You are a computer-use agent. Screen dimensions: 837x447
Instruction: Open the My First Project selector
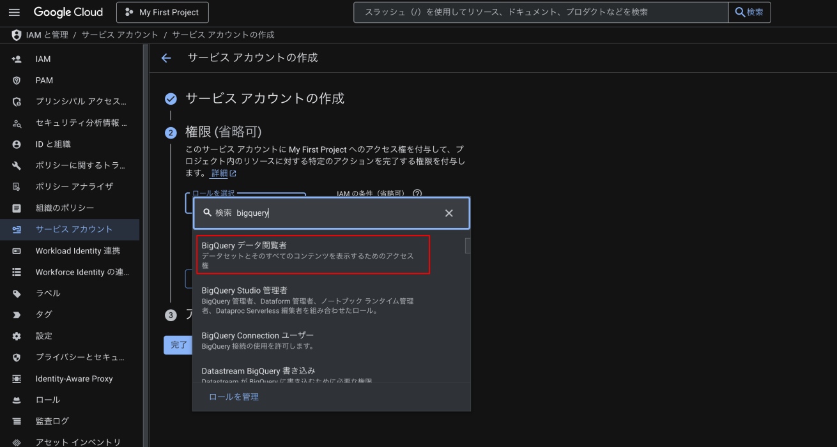162,12
